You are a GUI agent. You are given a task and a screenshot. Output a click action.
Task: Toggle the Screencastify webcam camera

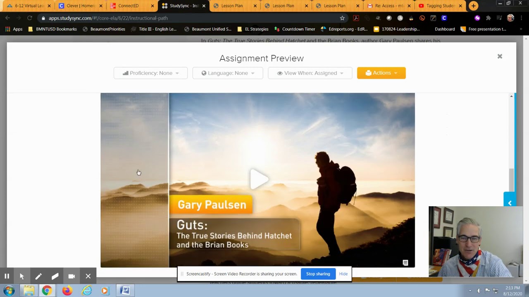coord(71,276)
